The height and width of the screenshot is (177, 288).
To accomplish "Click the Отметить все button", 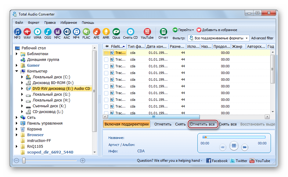I will coord(203,124).
